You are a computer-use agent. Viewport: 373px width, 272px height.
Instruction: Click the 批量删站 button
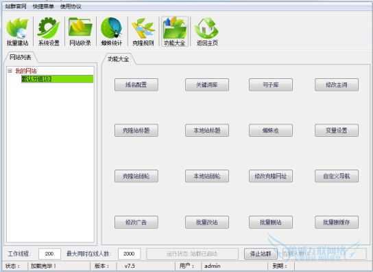271,223
